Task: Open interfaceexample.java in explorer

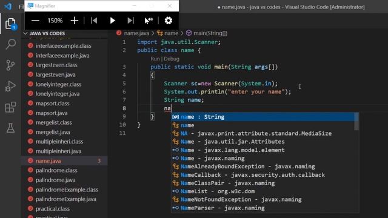Action: (65, 55)
